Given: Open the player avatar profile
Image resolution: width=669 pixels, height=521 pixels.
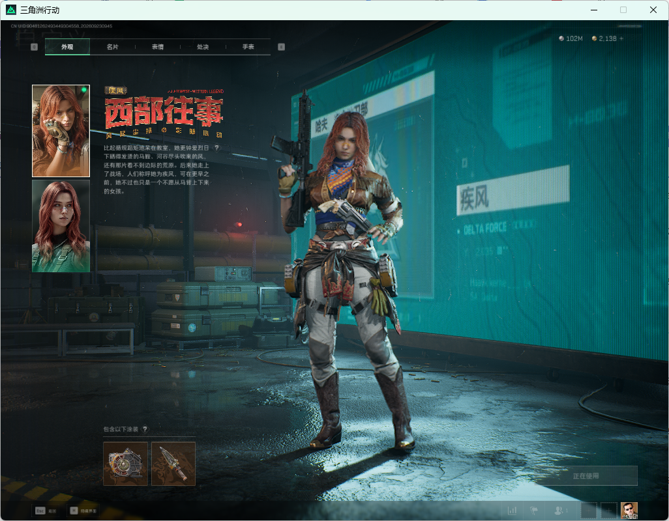Looking at the screenshot, I should (x=629, y=510).
